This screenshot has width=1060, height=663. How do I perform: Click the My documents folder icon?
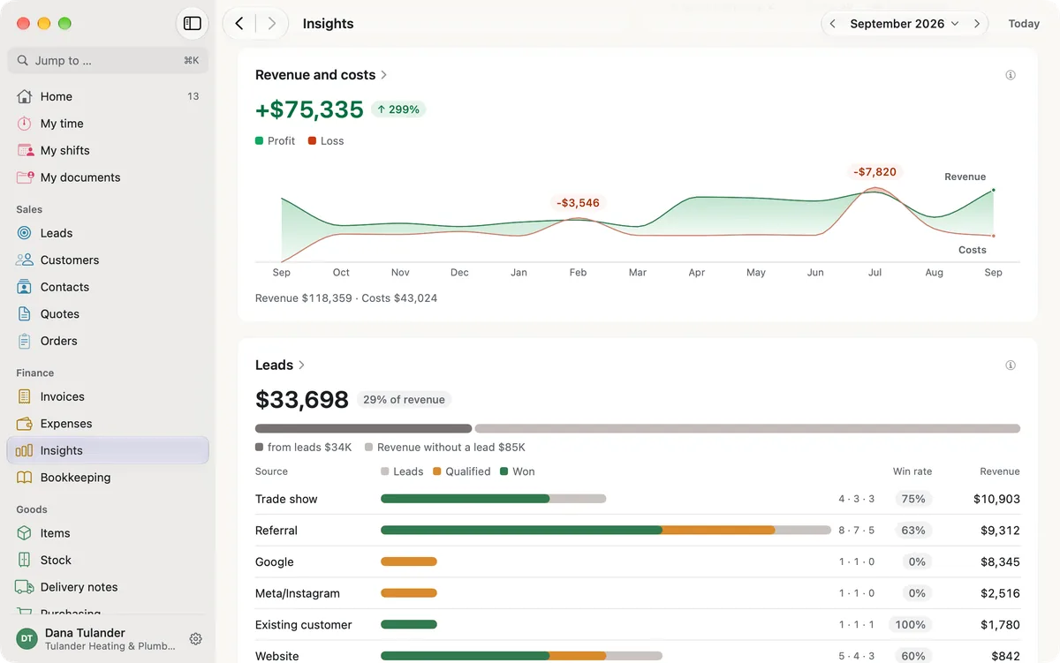tap(25, 177)
